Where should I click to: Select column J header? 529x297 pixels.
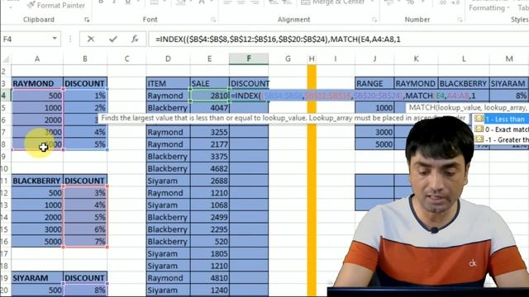tap(374, 59)
